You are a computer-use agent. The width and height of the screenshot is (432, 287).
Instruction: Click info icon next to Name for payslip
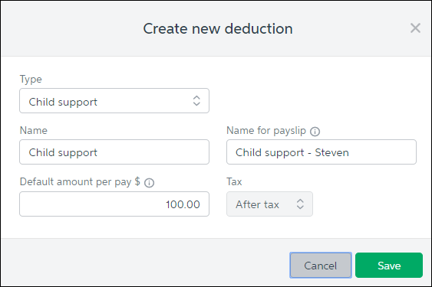pyautogui.click(x=315, y=132)
